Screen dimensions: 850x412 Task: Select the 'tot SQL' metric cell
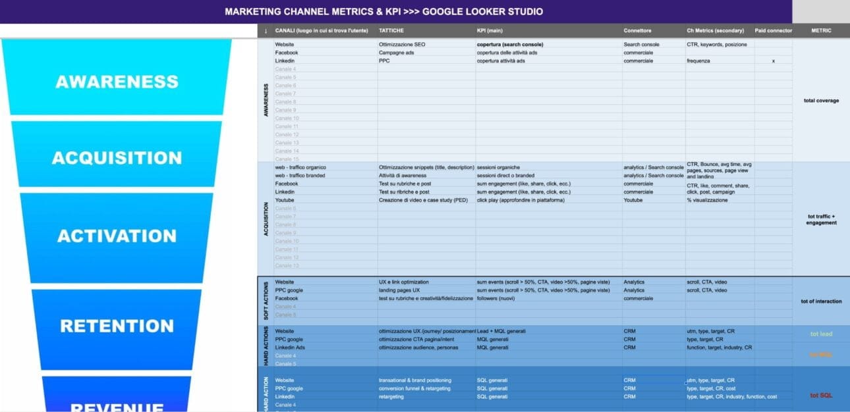(821, 396)
